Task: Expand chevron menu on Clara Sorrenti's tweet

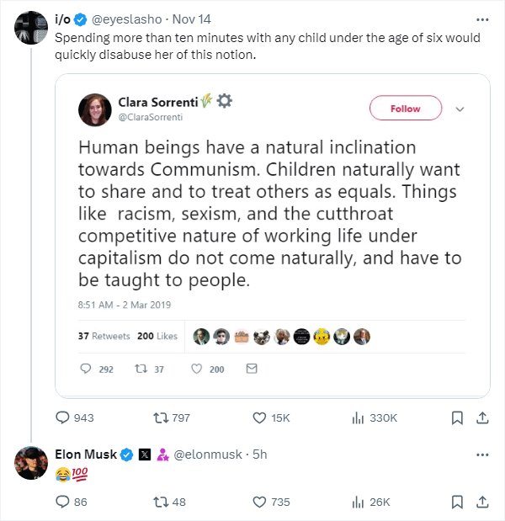Action: (460, 109)
